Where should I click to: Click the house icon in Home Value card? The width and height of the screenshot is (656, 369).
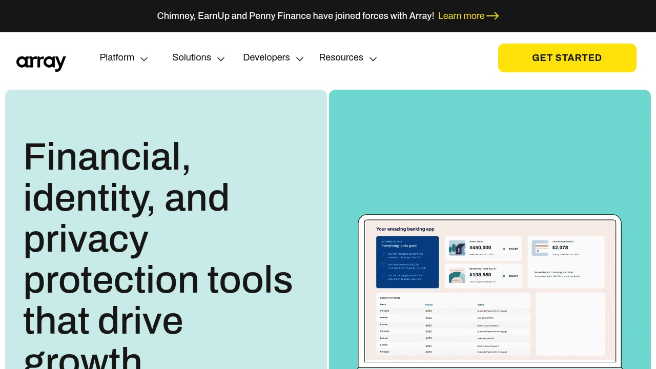click(457, 249)
